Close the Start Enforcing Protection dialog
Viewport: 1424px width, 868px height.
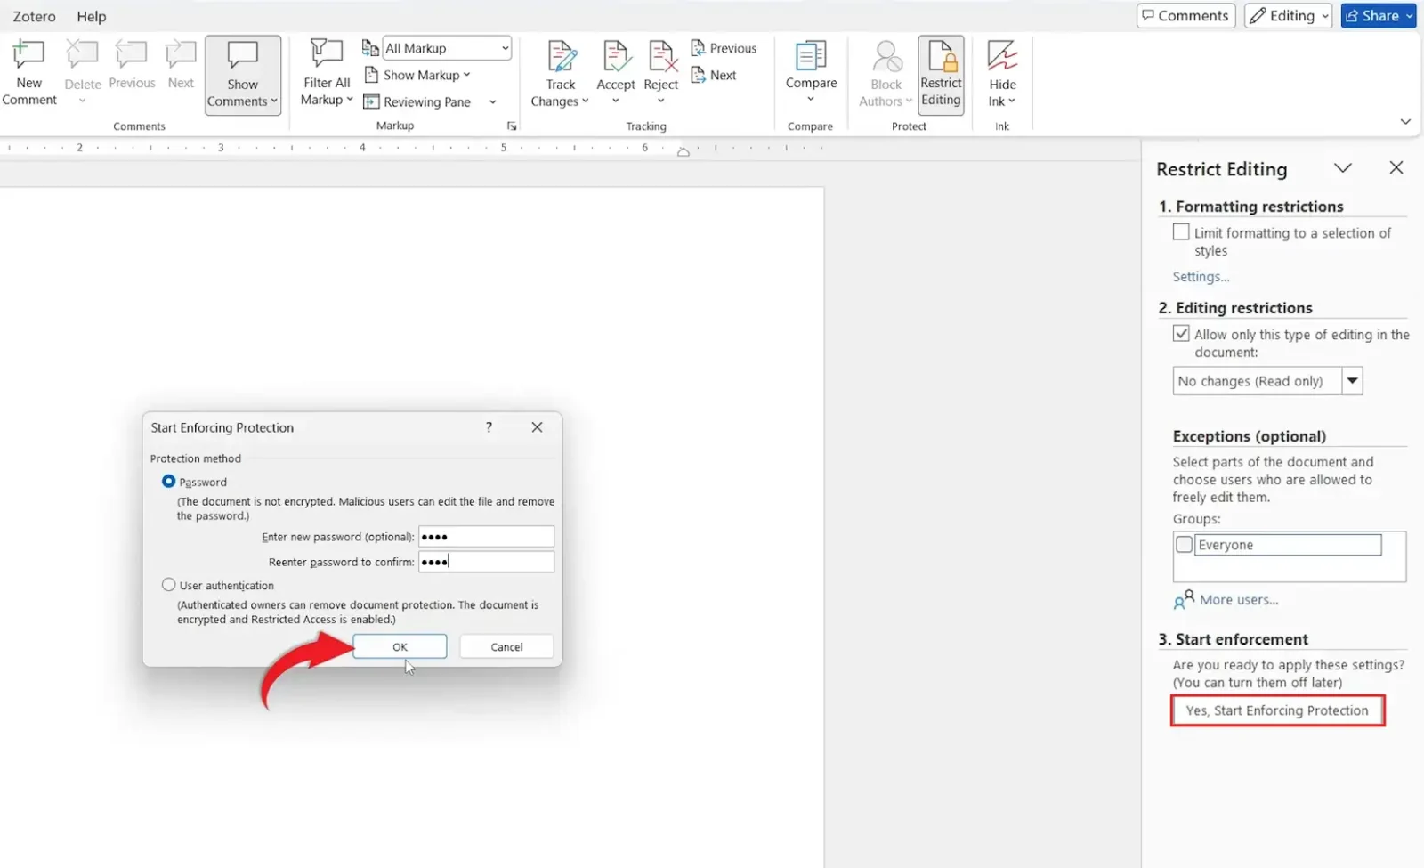pos(537,427)
